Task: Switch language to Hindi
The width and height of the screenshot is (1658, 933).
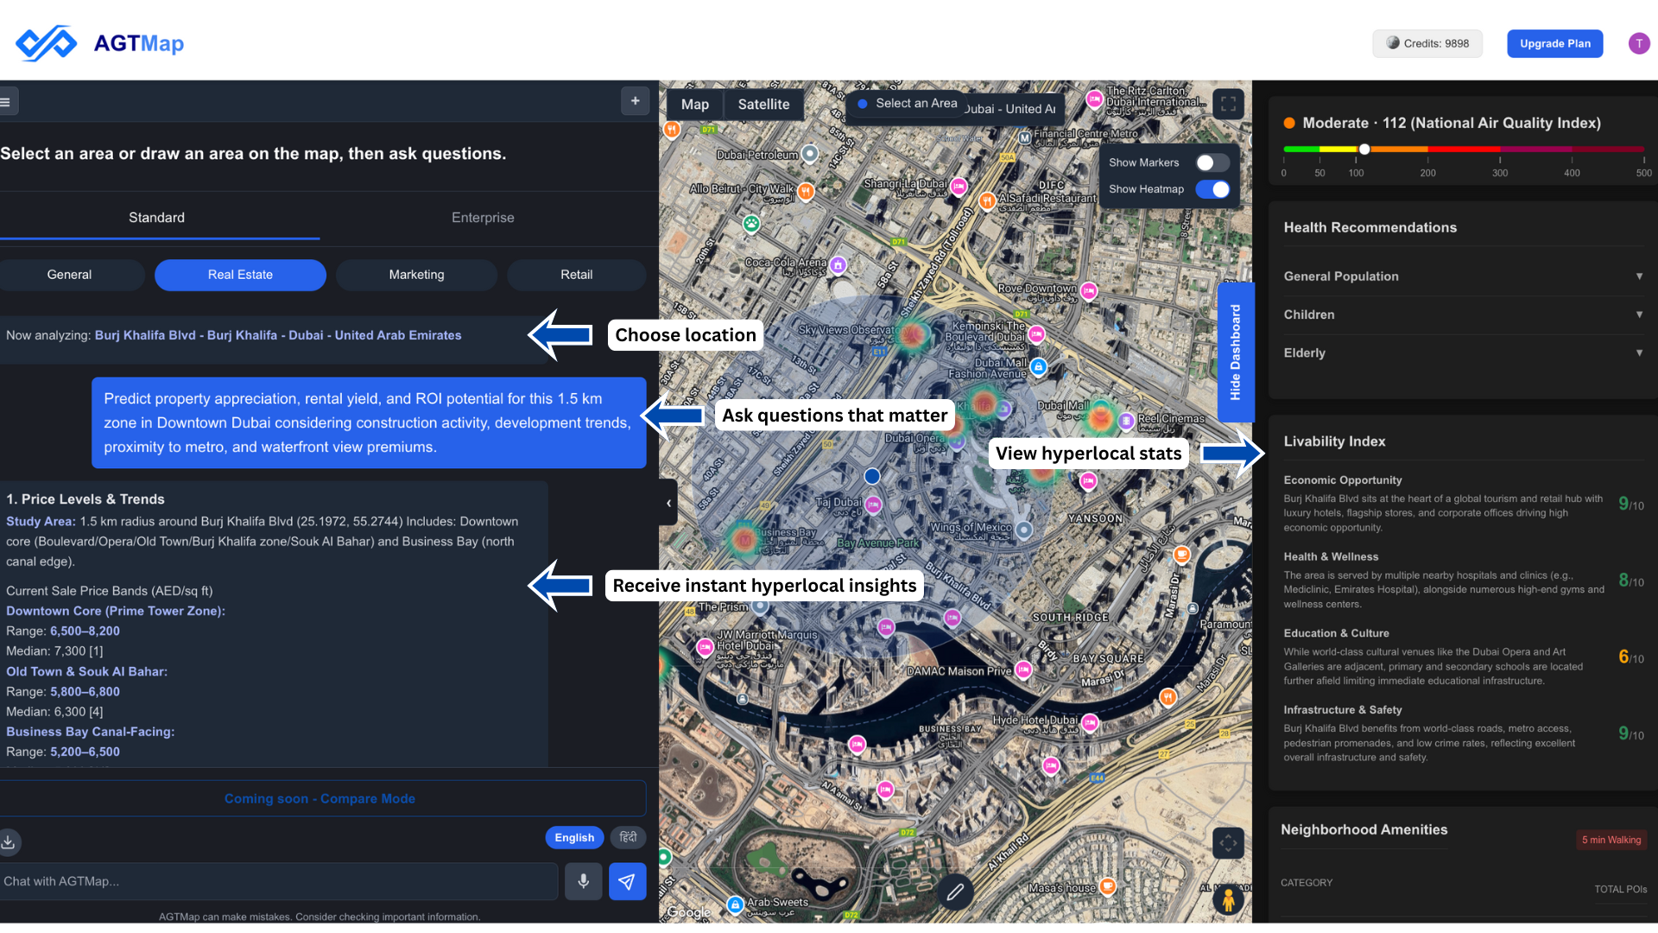Action: [x=629, y=837]
